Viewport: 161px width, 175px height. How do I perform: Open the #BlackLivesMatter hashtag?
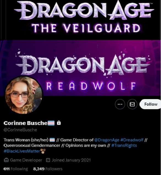pyautogui.click(x=22, y=151)
